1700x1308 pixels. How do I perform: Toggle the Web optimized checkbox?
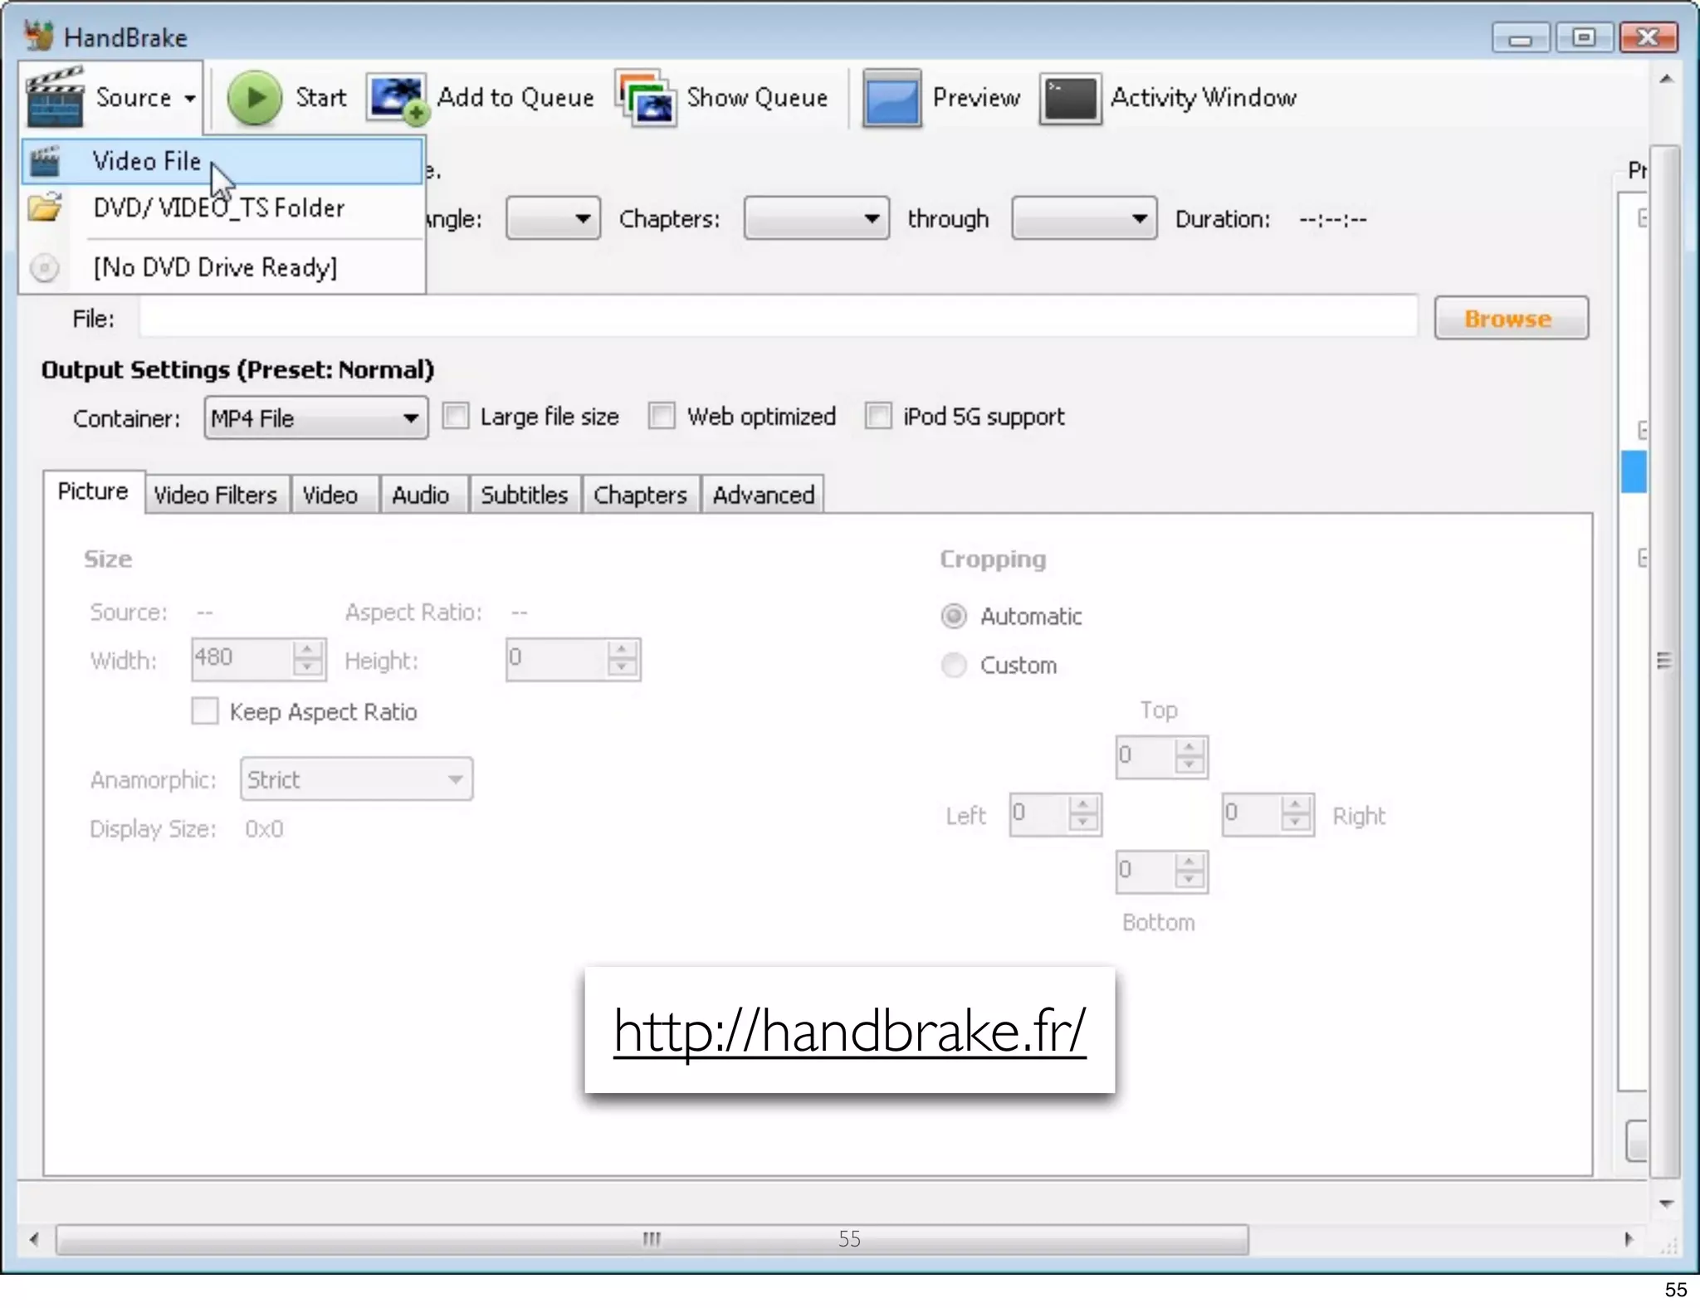(x=662, y=416)
